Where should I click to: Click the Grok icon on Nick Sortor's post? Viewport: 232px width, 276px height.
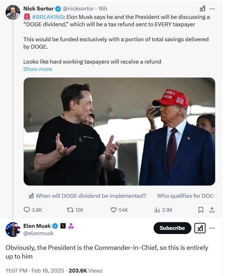pyautogui.click(x=202, y=9)
